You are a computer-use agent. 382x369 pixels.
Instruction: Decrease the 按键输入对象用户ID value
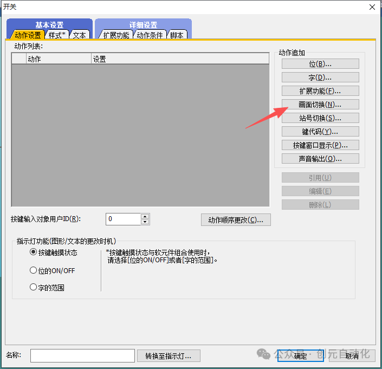point(145,222)
